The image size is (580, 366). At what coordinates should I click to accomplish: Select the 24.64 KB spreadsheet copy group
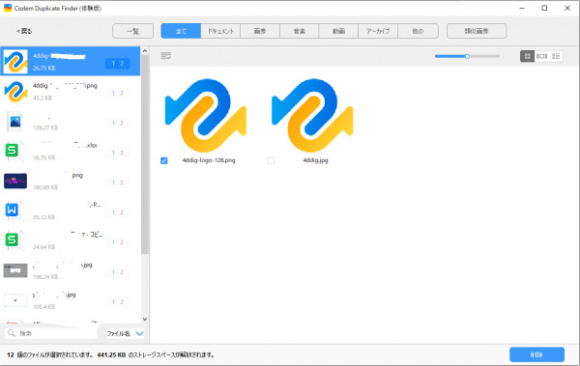coord(71,240)
